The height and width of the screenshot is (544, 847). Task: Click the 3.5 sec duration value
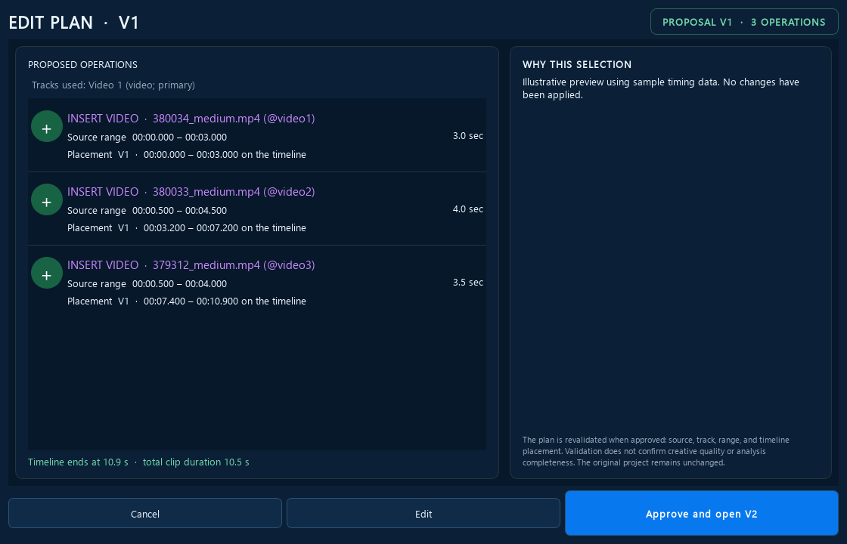(468, 283)
